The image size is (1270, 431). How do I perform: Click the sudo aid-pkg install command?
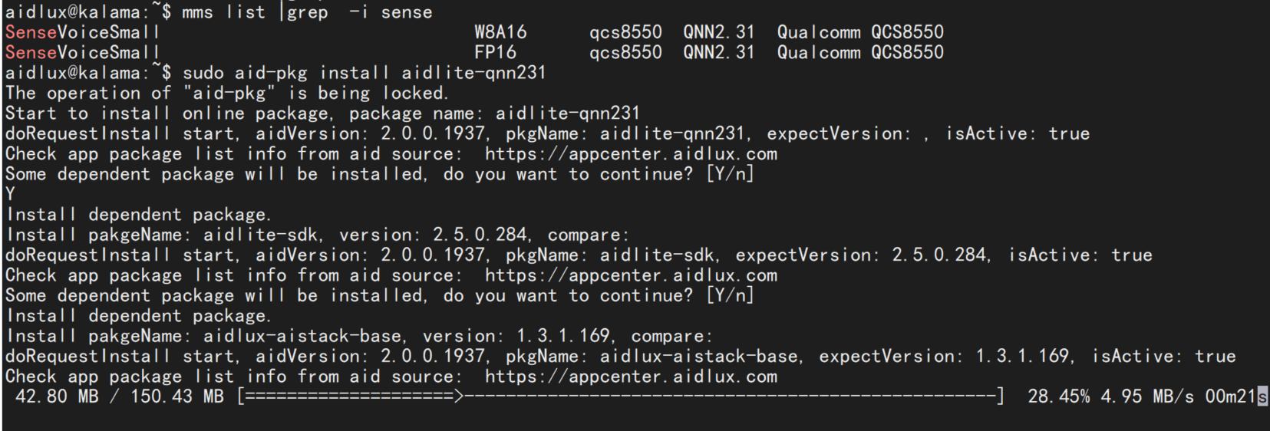point(365,73)
